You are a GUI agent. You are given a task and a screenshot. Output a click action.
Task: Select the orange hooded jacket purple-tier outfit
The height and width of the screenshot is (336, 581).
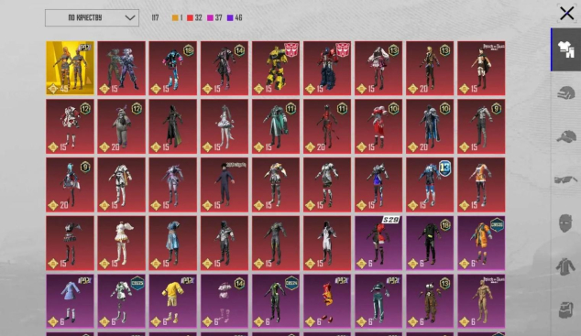(481, 244)
